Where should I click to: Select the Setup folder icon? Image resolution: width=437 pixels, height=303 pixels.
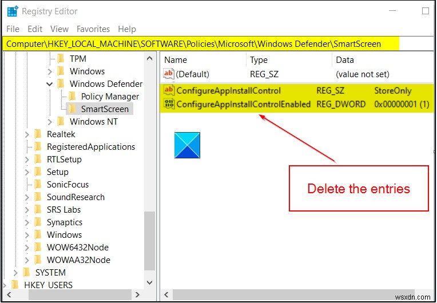click(x=38, y=172)
